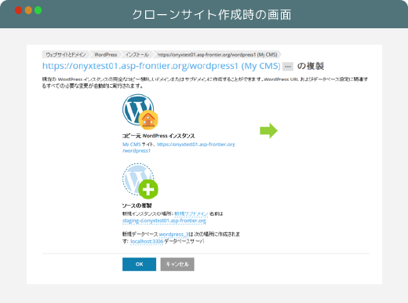Click the green plus clone icon
Screen dimensions: 408x303
click(148, 189)
